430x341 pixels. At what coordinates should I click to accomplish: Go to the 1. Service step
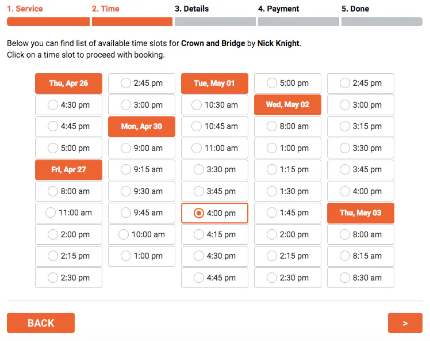tap(25, 9)
